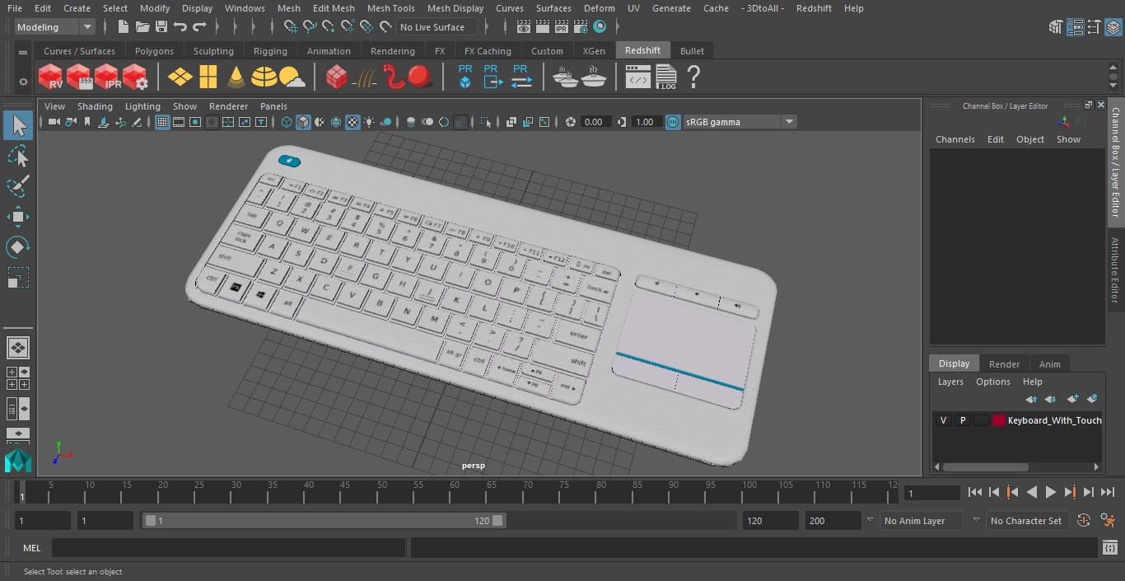1125x581 pixels.
Task: Toggle playback P of Keyboard_With_Touch layer
Action: (x=962, y=420)
